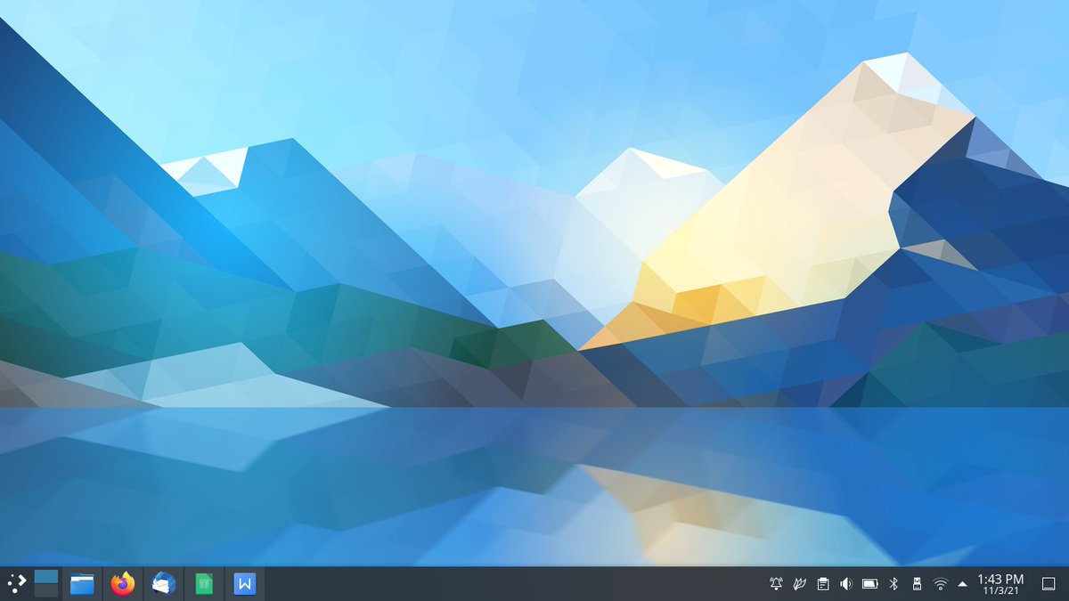
Task: Open the battery and power tray icon
Action: pos(870,584)
